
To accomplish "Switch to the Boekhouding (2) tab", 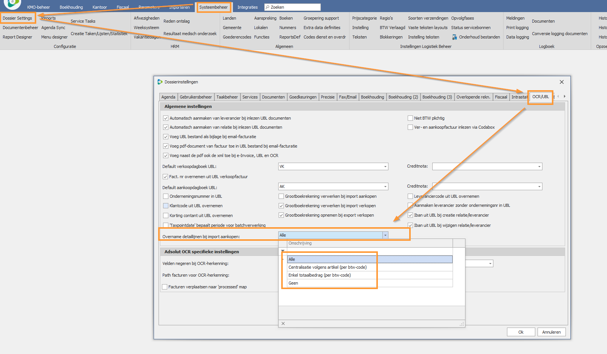I will [x=403, y=97].
